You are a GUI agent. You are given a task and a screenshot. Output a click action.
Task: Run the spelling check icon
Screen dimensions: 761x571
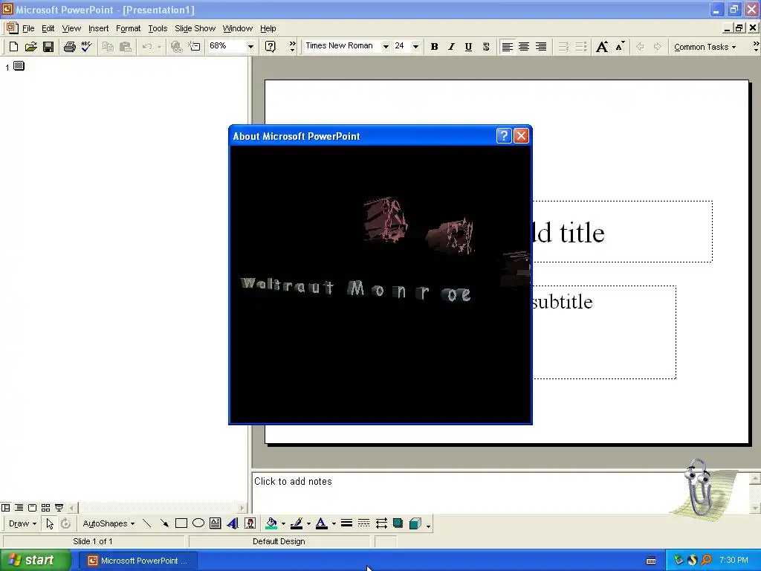86,47
